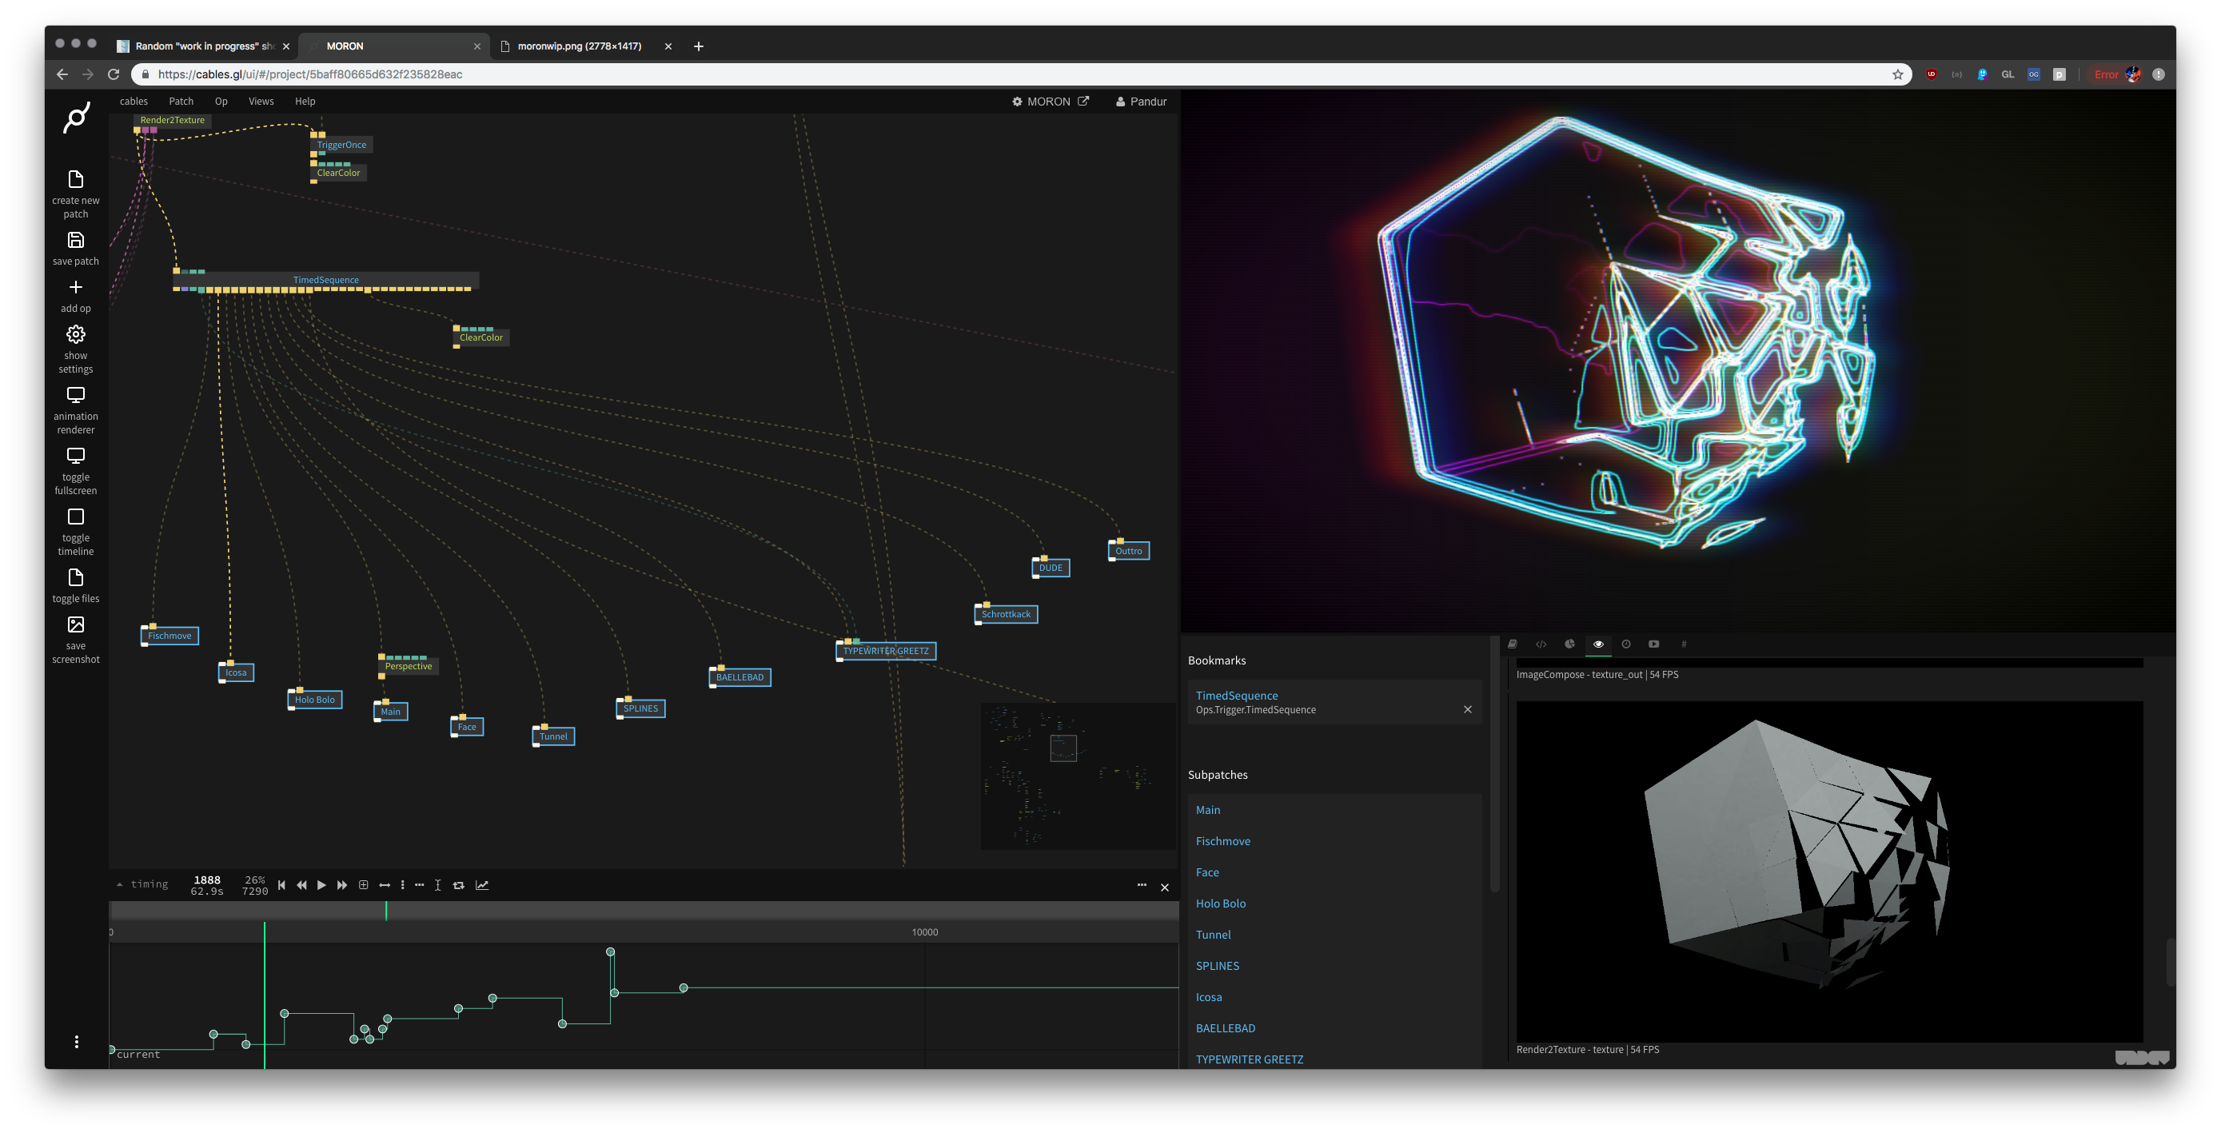
Task: Click the green playhead cursor in timeline
Action: click(x=264, y=995)
